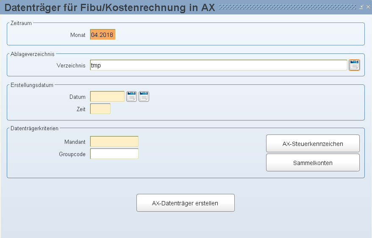Select the dotted grip area in title bar
This screenshot has height=238, width=372.
287,7
